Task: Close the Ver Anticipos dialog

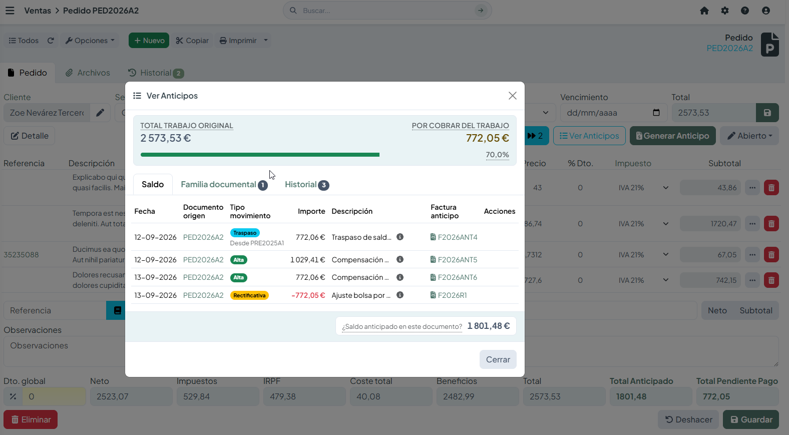Action: point(513,96)
